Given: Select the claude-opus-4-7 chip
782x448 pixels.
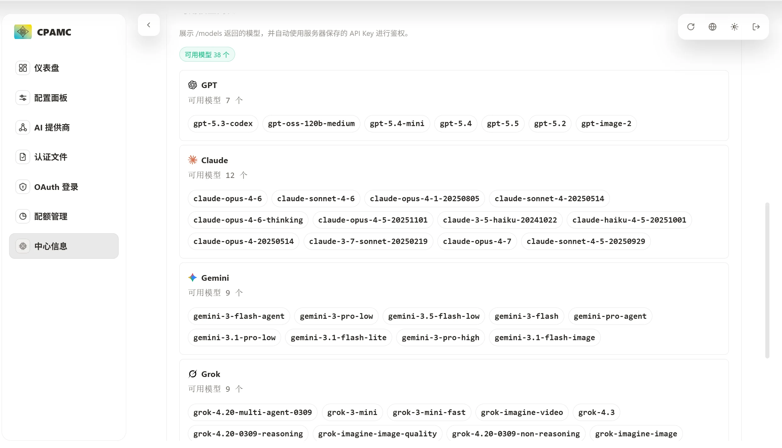Looking at the screenshot, I should tap(477, 241).
